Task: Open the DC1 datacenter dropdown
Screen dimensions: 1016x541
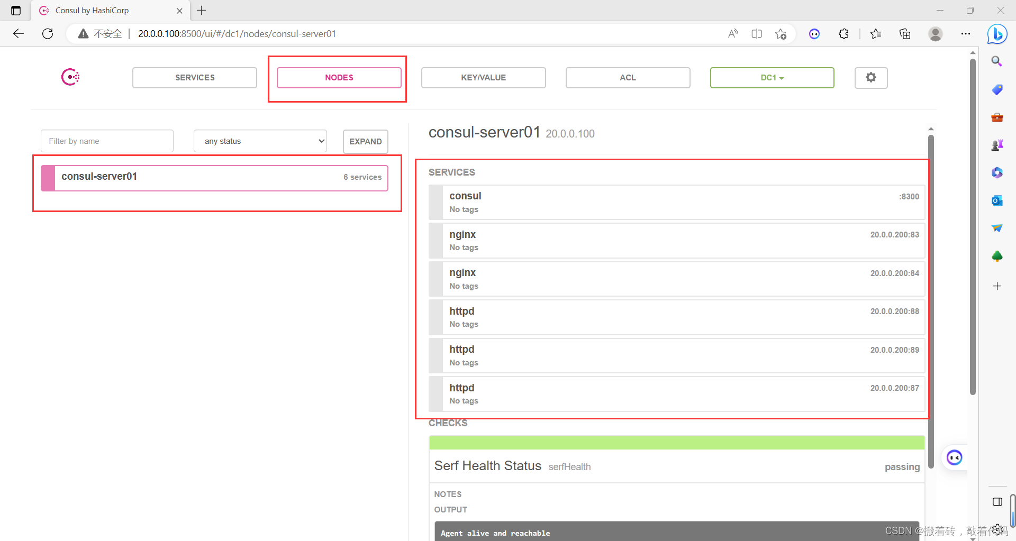Action: click(772, 78)
